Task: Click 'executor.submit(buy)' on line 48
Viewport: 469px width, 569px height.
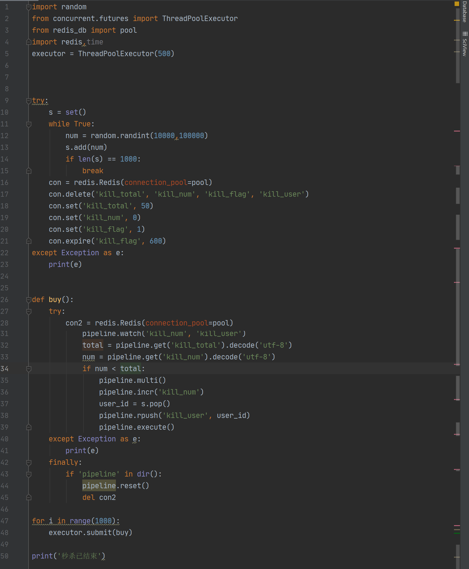Action: click(x=90, y=533)
